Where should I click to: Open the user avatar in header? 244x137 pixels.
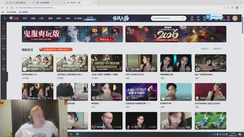coord(235,18)
